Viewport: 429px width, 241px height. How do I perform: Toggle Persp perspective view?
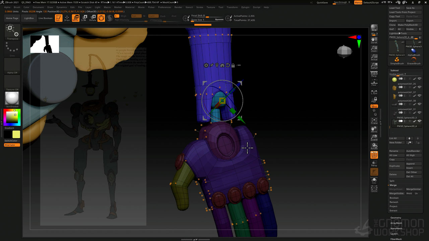[x=374, y=74]
